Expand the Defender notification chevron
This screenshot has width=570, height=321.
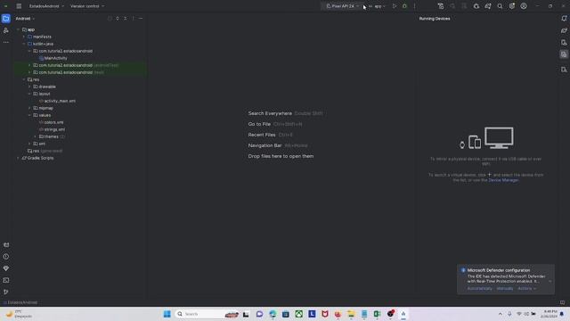click(550, 282)
